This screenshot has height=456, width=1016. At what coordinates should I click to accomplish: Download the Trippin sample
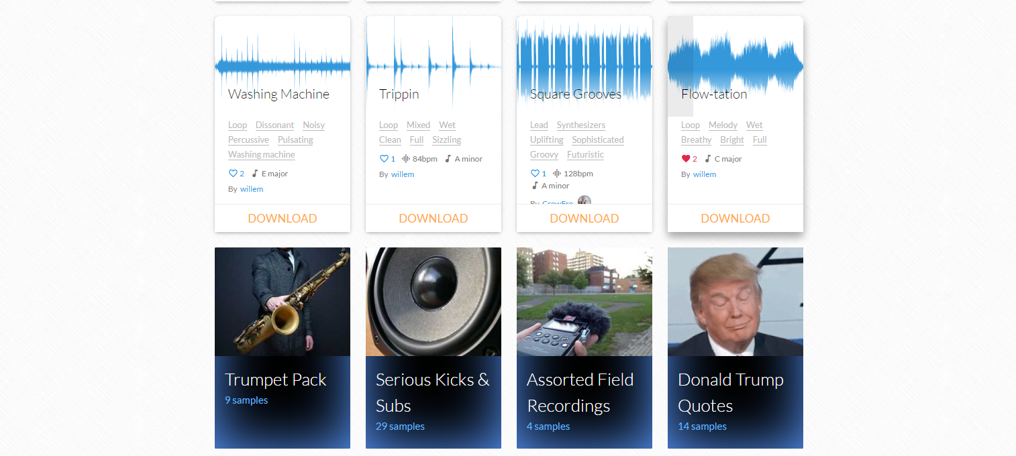[434, 219]
